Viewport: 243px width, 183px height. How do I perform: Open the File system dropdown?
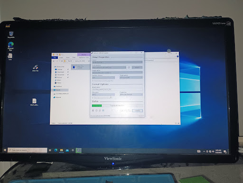(103, 95)
